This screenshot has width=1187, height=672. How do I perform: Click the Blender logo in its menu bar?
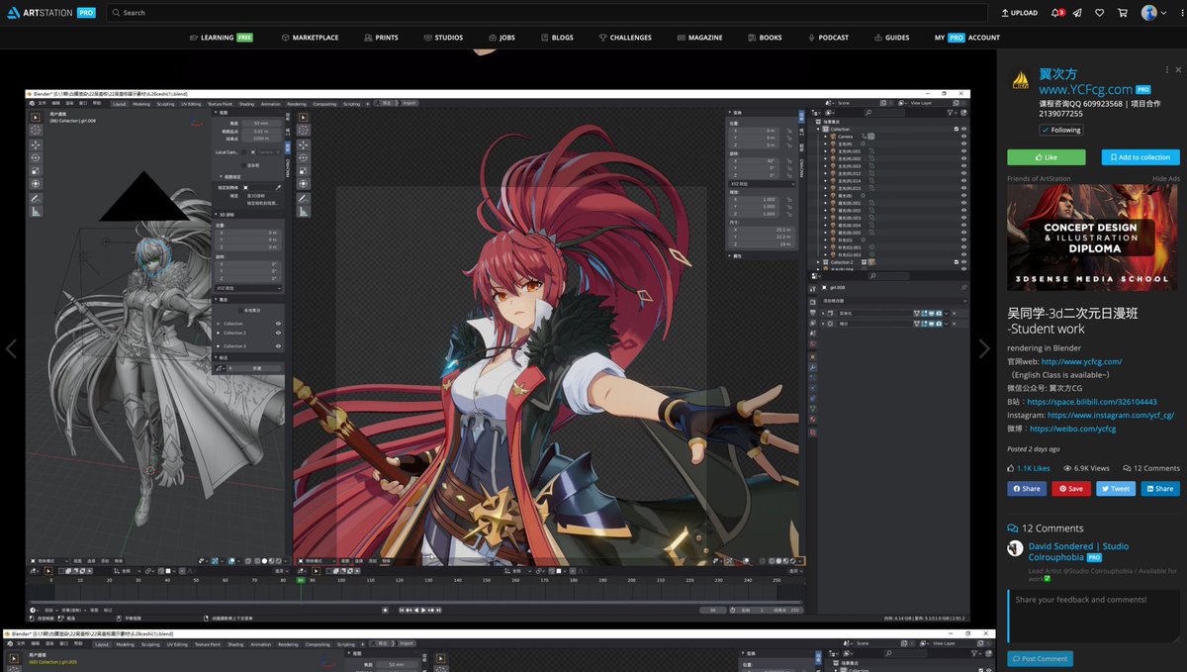(x=34, y=103)
